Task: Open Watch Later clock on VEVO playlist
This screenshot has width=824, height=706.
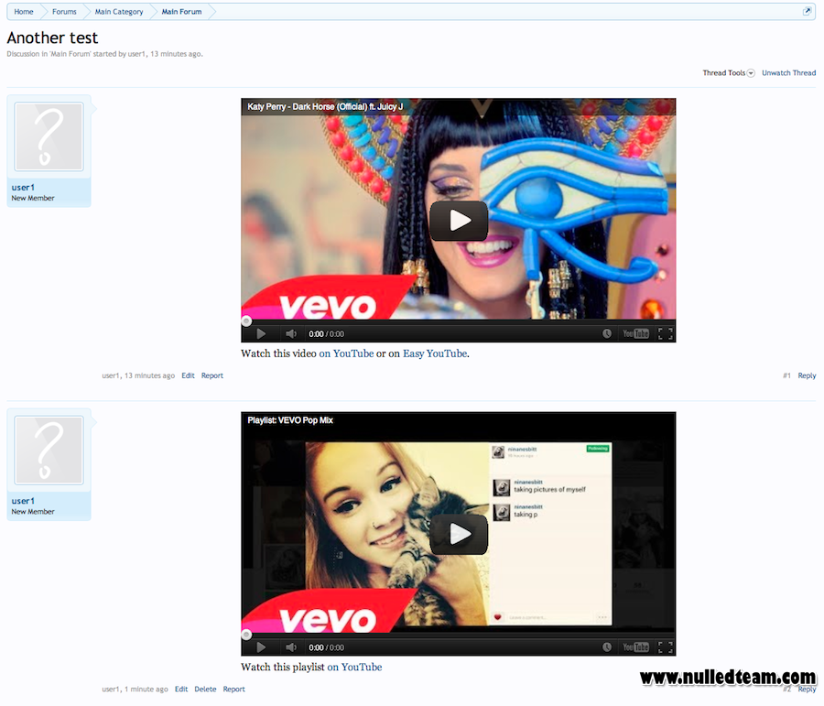Action: coord(606,647)
